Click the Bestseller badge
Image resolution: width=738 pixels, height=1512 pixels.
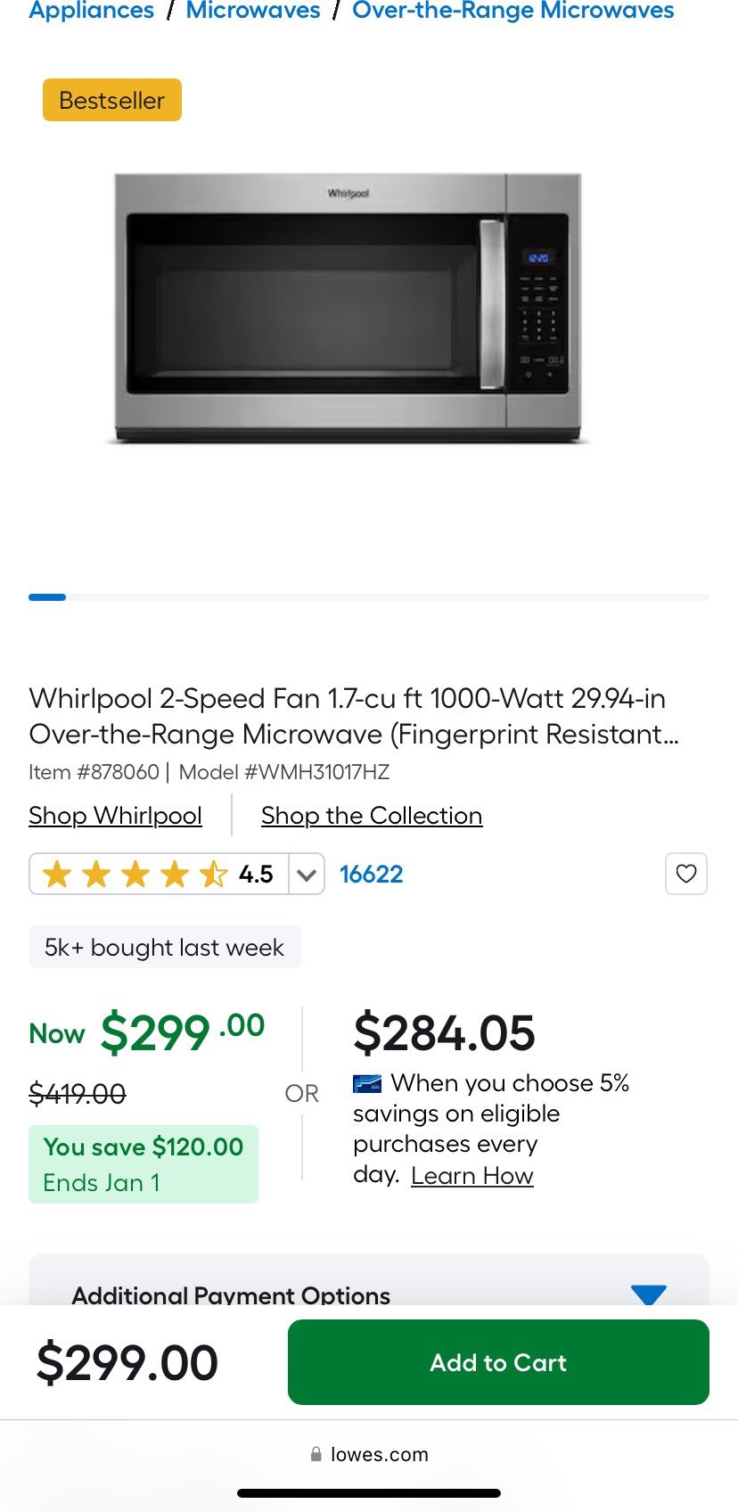click(111, 100)
